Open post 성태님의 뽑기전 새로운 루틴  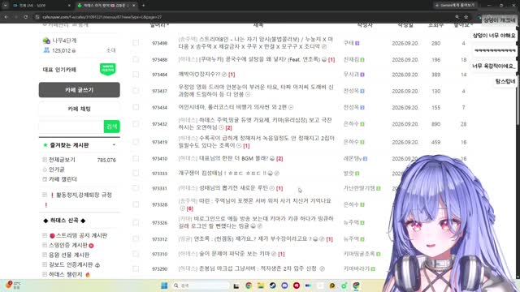point(233,187)
